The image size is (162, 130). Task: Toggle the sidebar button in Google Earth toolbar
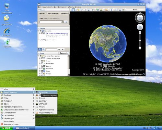coord(73,10)
